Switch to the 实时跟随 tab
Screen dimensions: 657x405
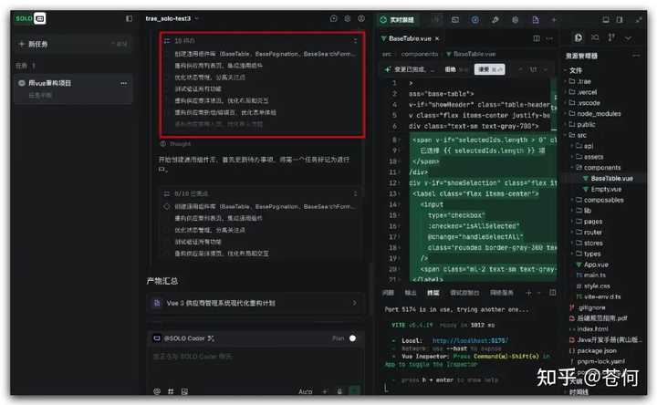click(x=401, y=18)
